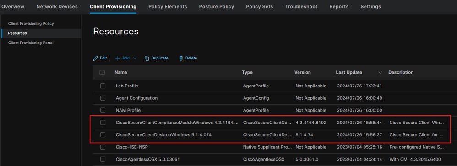Click CiscoSecureClientDesktopWindows 5.1.4.074 name
This screenshot has height=166, width=457.
[163, 135]
